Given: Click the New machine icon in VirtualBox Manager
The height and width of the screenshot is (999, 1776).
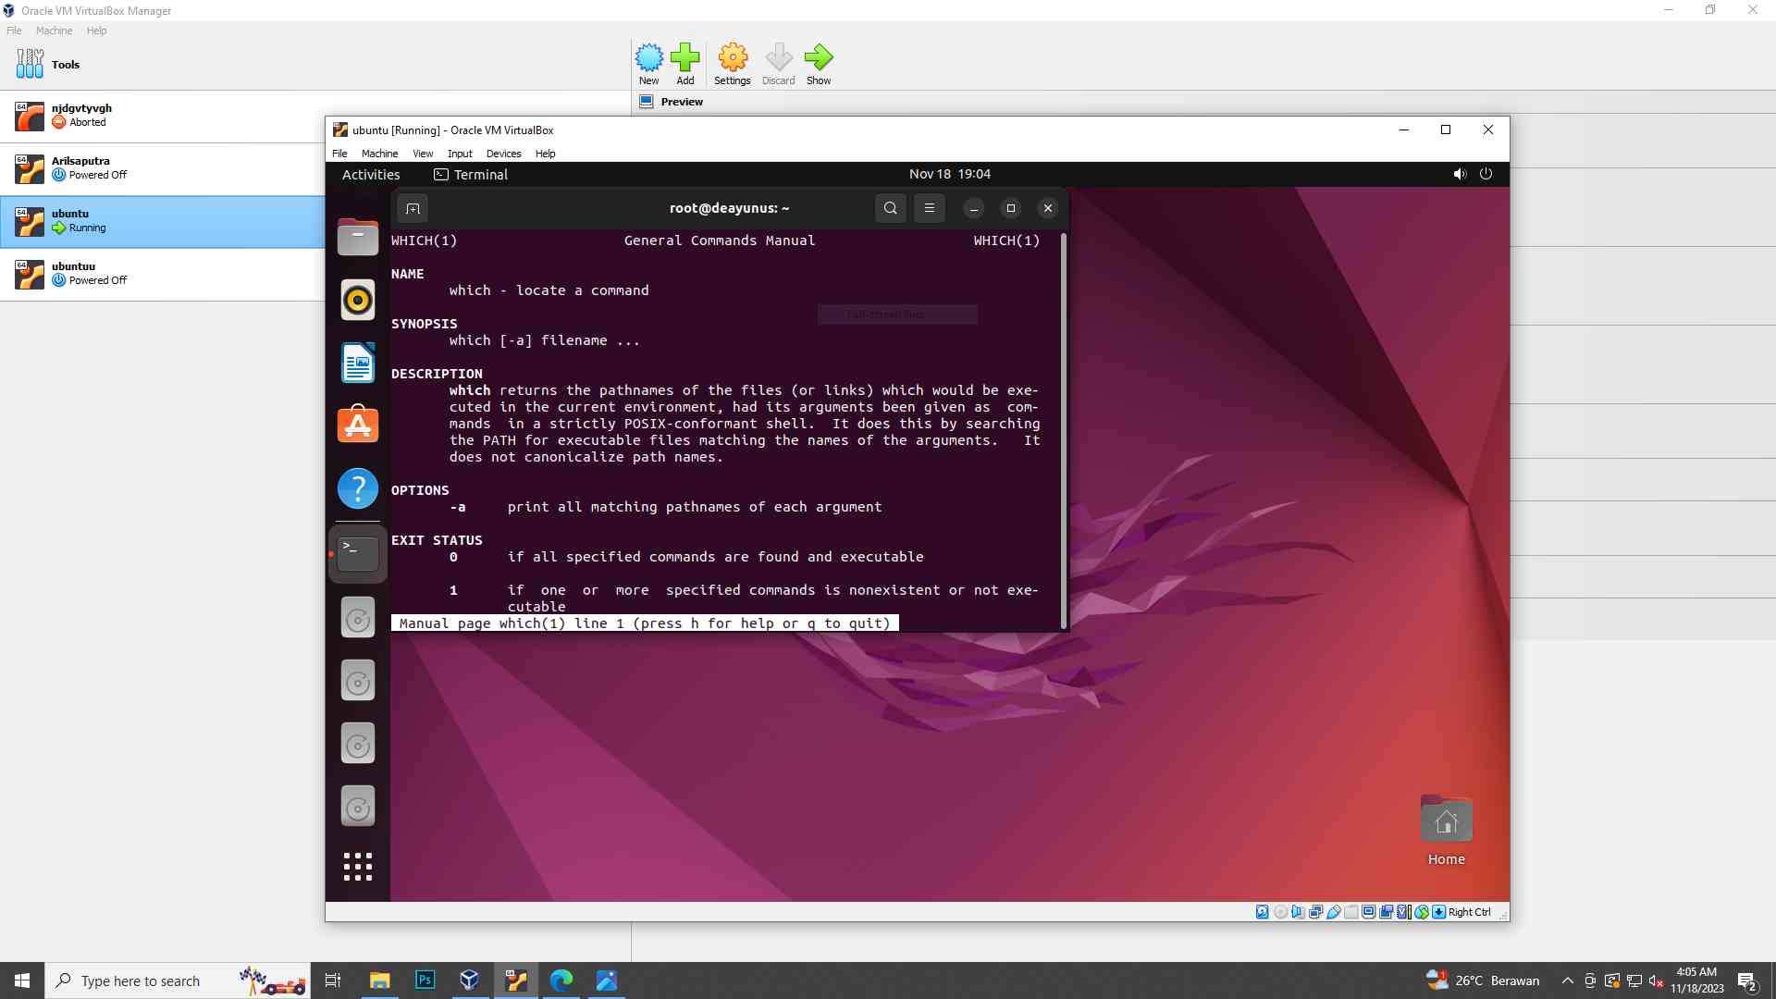Looking at the screenshot, I should pos(648,64).
